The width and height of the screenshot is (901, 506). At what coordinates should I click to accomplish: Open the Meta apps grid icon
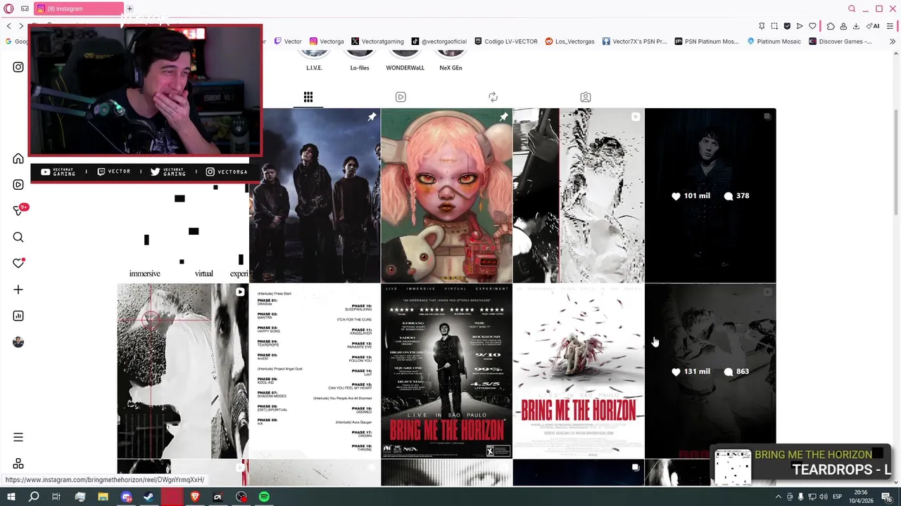click(18, 464)
